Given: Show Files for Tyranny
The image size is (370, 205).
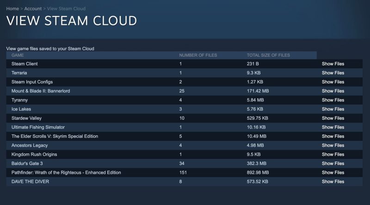Looking at the screenshot, I should pos(333,100).
